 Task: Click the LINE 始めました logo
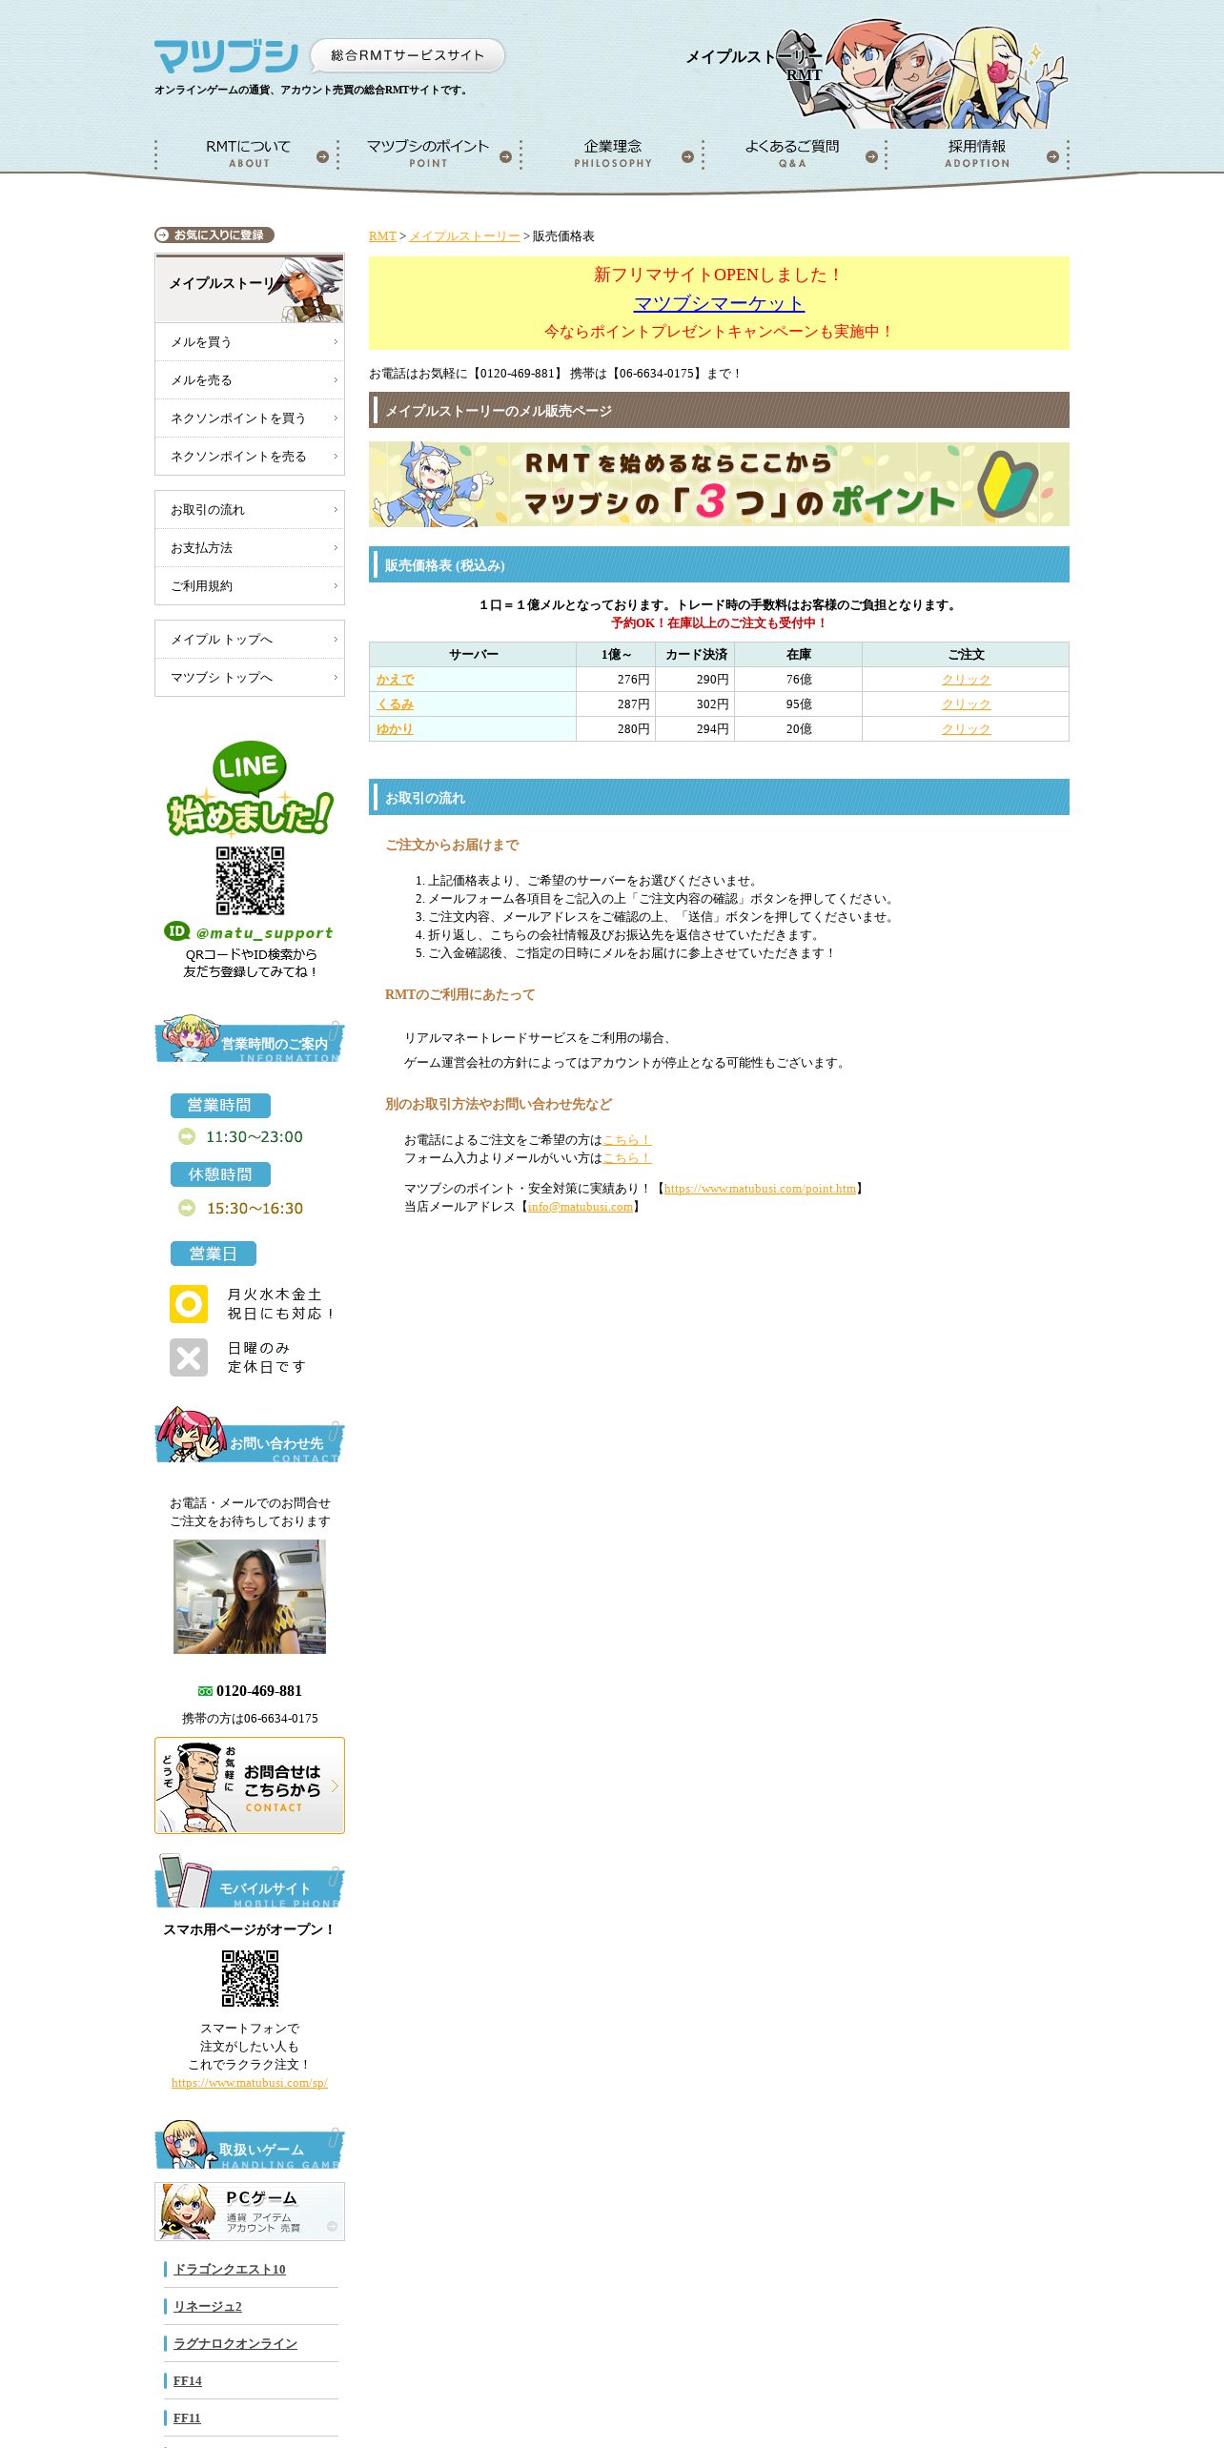[250, 788]
